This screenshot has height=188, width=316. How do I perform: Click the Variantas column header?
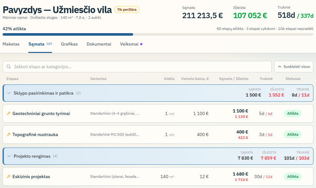pyautogui.click(x=98, y=79)
